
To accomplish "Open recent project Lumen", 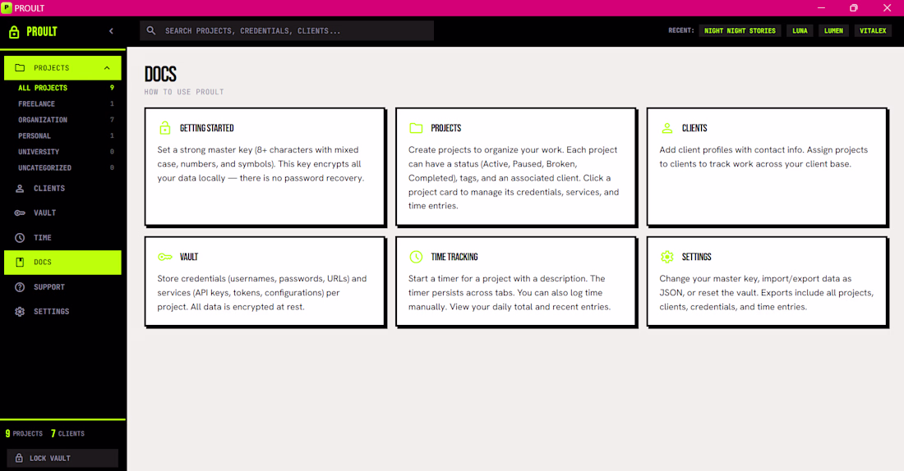I will pos(833,30).
